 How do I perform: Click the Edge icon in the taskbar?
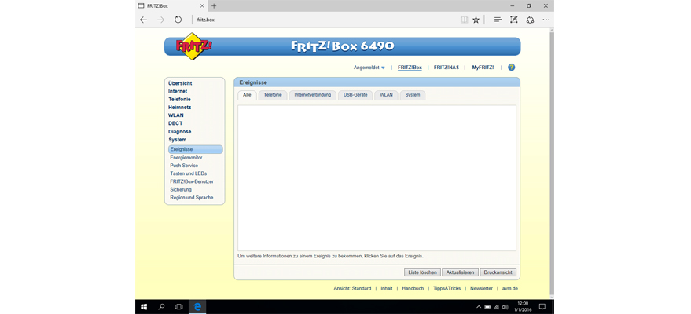click(198, 306)
